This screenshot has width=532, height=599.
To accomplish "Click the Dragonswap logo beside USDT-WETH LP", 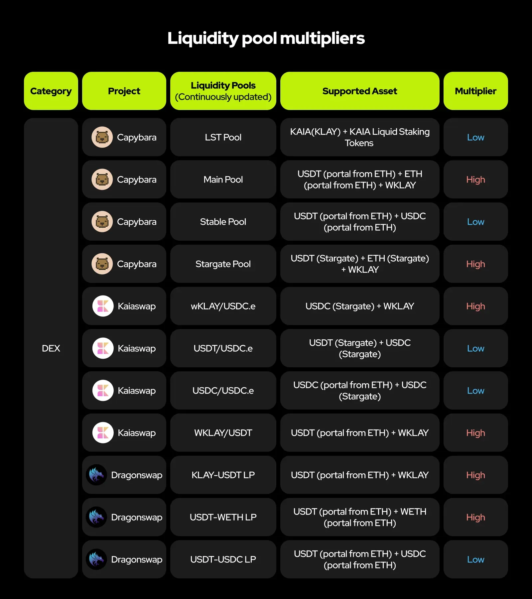I will [x=96, y=517].
